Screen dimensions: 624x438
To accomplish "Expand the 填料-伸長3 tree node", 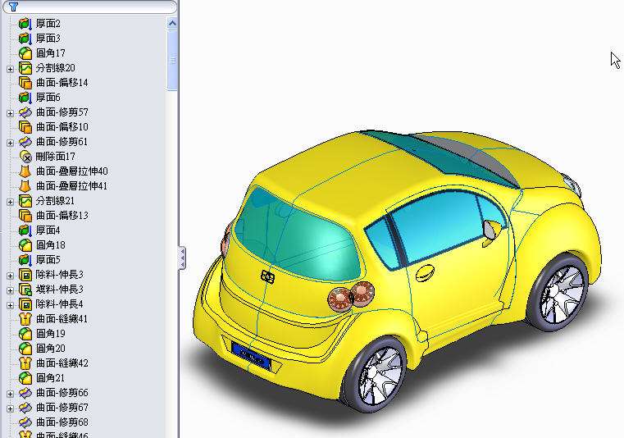I will (x=11, y=290).
